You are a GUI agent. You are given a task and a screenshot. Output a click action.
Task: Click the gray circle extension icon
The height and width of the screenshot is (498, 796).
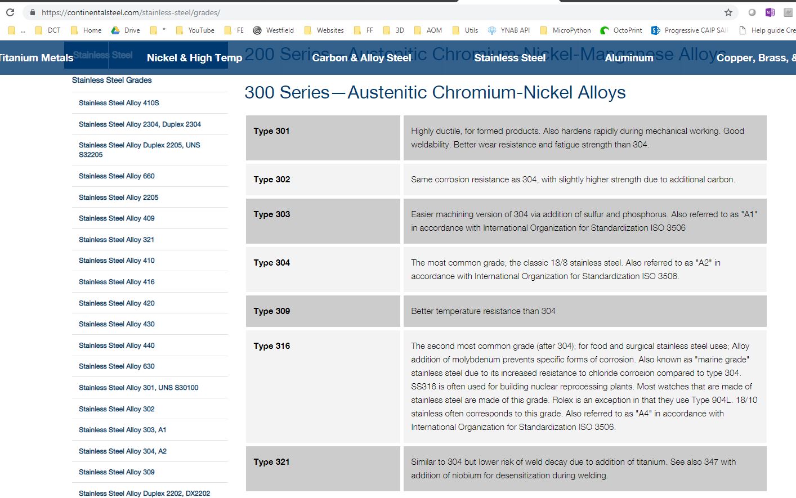click(752, 12)
